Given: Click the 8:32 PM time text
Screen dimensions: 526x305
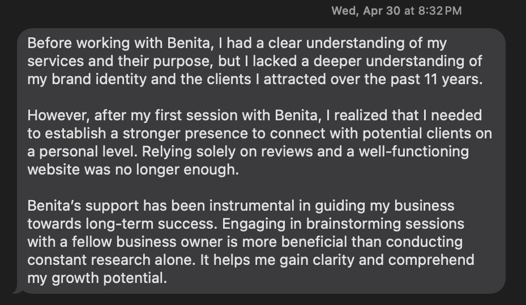Looking at the screenshot, I should (440, 11).
